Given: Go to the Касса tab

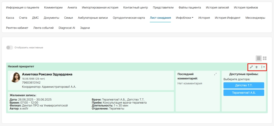Looking at the screenshot, I should [10, 18].
